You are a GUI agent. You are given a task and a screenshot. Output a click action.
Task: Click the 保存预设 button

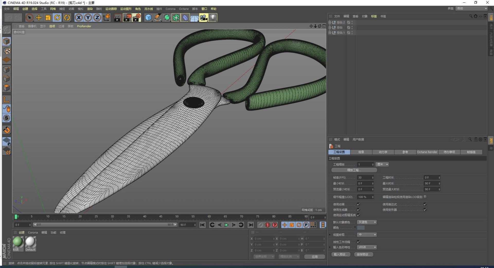pyautogui.click(x=364, y=254)
